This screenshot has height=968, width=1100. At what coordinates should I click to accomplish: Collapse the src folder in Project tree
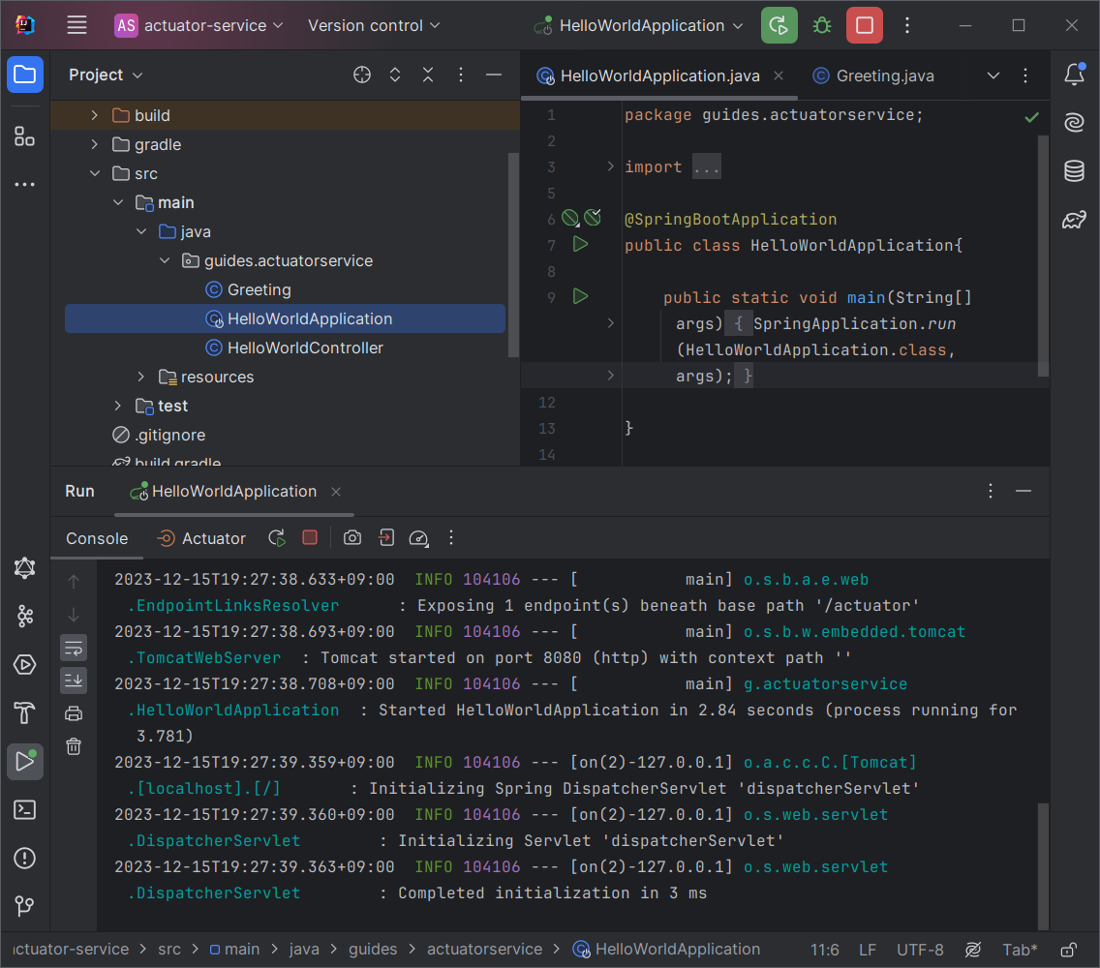[95, 173]
